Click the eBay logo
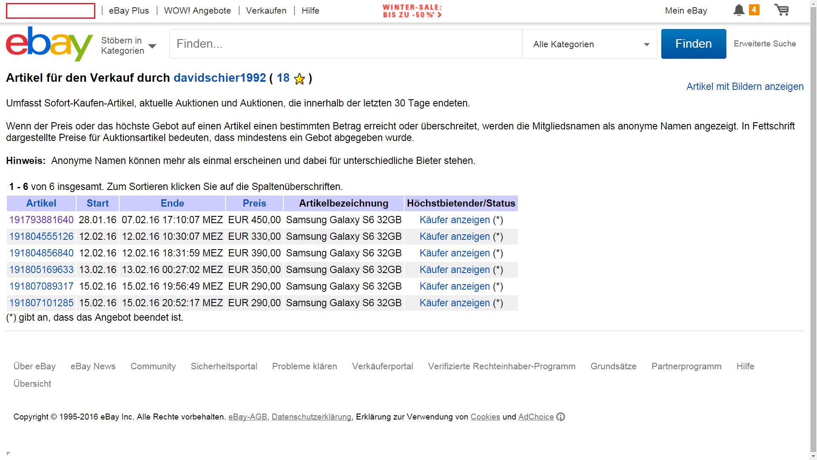This screenshot has width=817, height=460. pyautogui.click(x=49, y=44)
